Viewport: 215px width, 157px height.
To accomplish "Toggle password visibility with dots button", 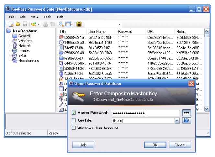I will point(187,113).
